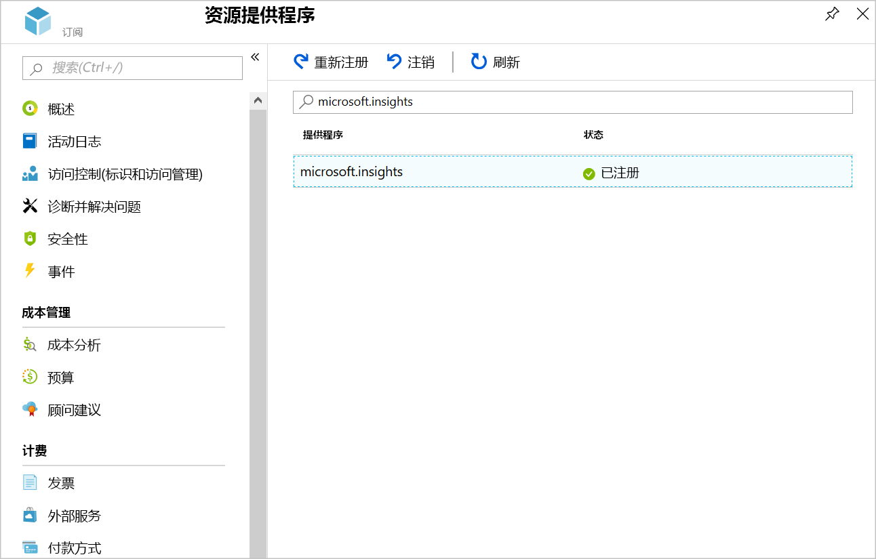Click the sidebar search box
Image resolution: width=876 pixels, height=559 pixels.
click(132, 68)
